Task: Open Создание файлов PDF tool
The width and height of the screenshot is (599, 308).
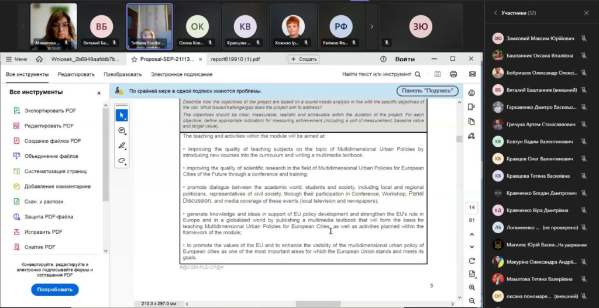Action: tap(53, 141)
